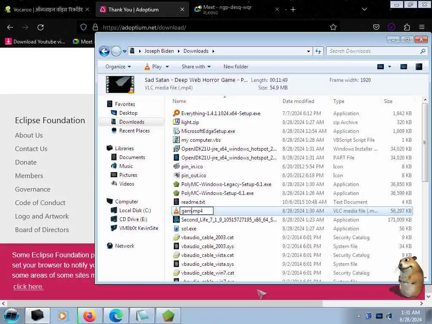The image size is (432, 324).
Task: Click in the gam.mp4 rename text box
Action: (197, 211)
